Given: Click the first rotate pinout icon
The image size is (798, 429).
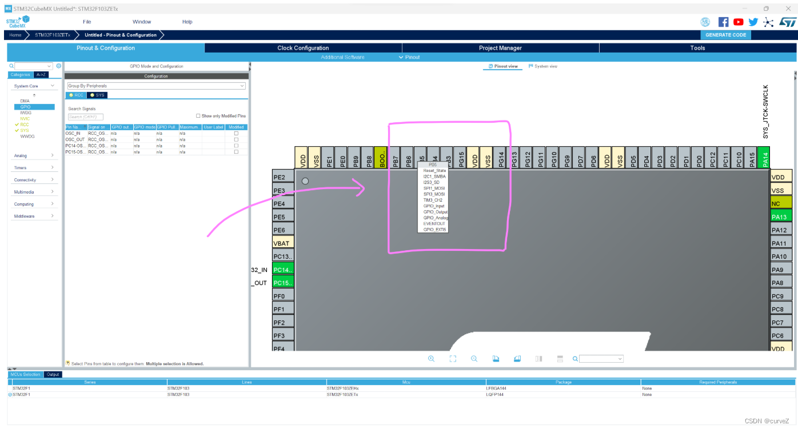Looking at the screenshot, I should click(496, 359).
